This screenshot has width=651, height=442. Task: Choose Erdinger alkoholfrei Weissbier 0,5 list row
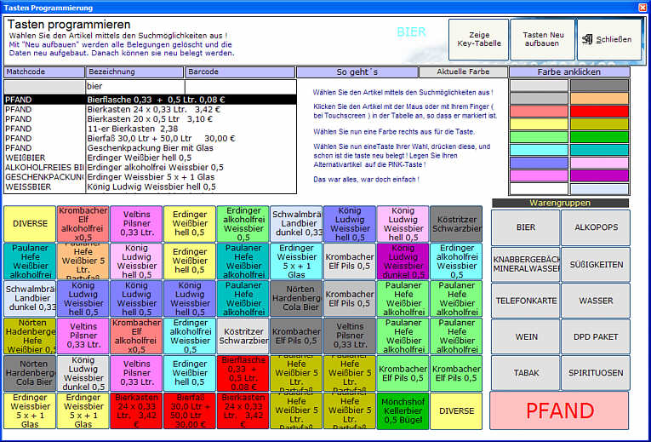(151, 168)
